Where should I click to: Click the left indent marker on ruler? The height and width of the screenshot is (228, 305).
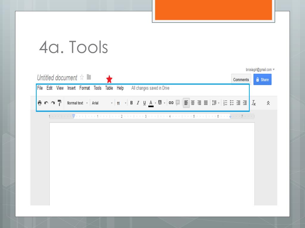[x=74, y=116]
